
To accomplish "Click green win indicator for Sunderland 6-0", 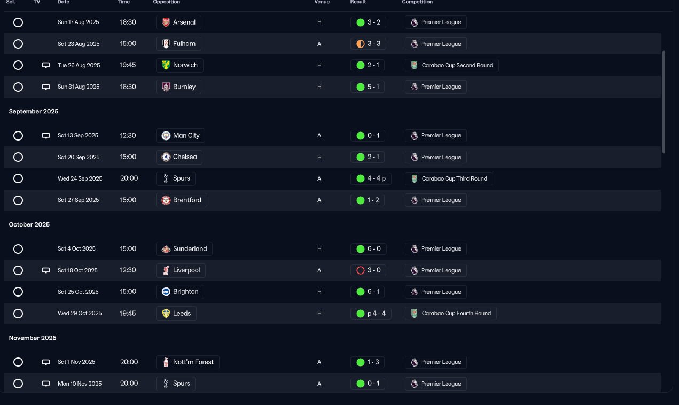I will point(361,249).
